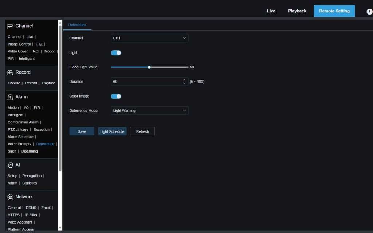This screenshot has width=373, height=233.
Task: Click the Channel section camera icon
Action: [10, 26]
